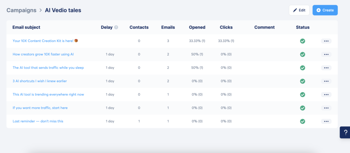This screenshot has height=153, width=350.
Task: Expand options menu for 'Last reminder' email
Action: pyautogui.click(x=326, y=121)
